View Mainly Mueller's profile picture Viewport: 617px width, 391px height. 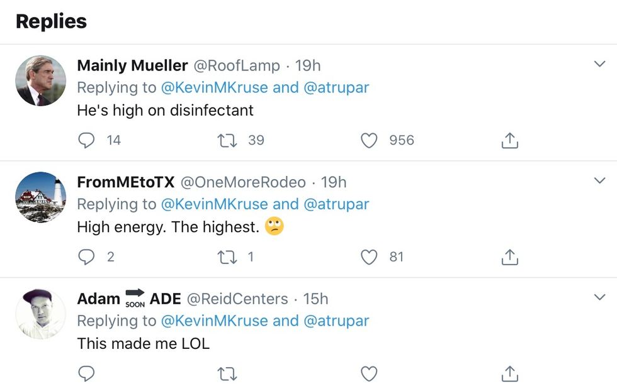[x=41, y=80]
